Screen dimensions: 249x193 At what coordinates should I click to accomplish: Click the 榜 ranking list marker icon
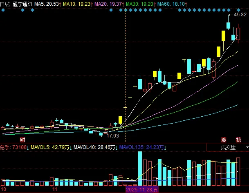(x=238, y=140)
